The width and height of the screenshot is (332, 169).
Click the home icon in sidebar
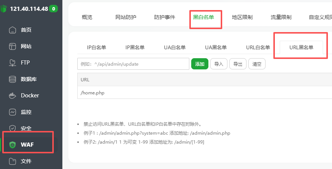pos(13,30)
